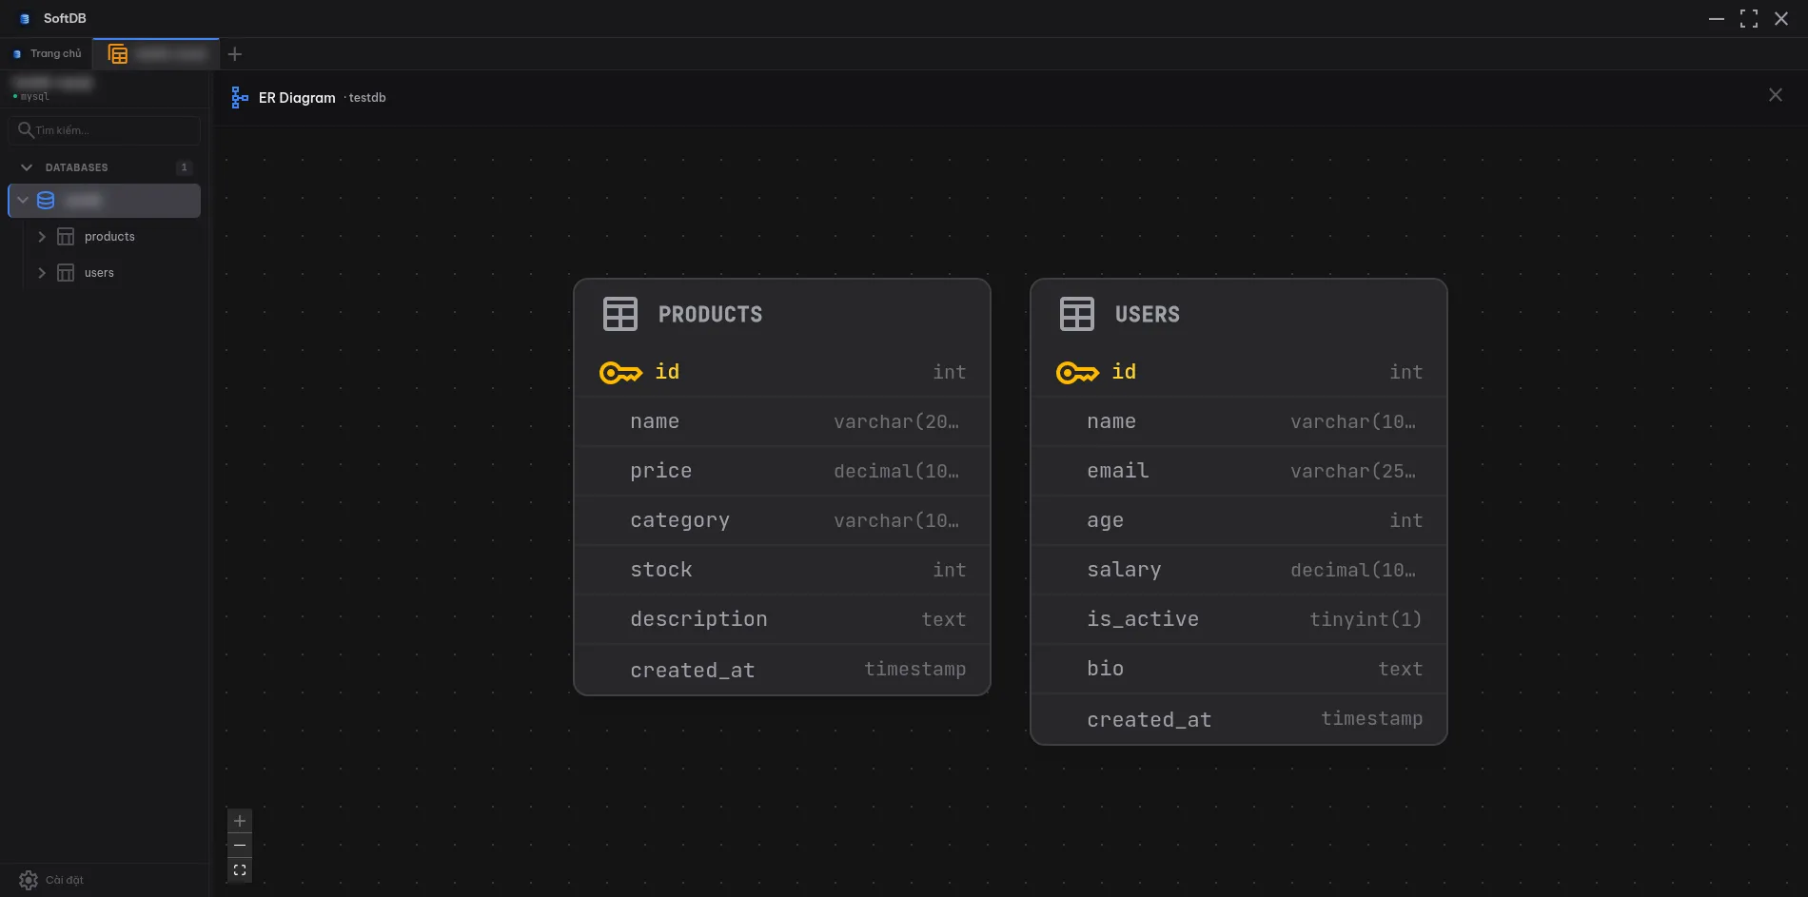Select the active database connection tab
This screenshot has height=897, width=1808.
point(157,54)
